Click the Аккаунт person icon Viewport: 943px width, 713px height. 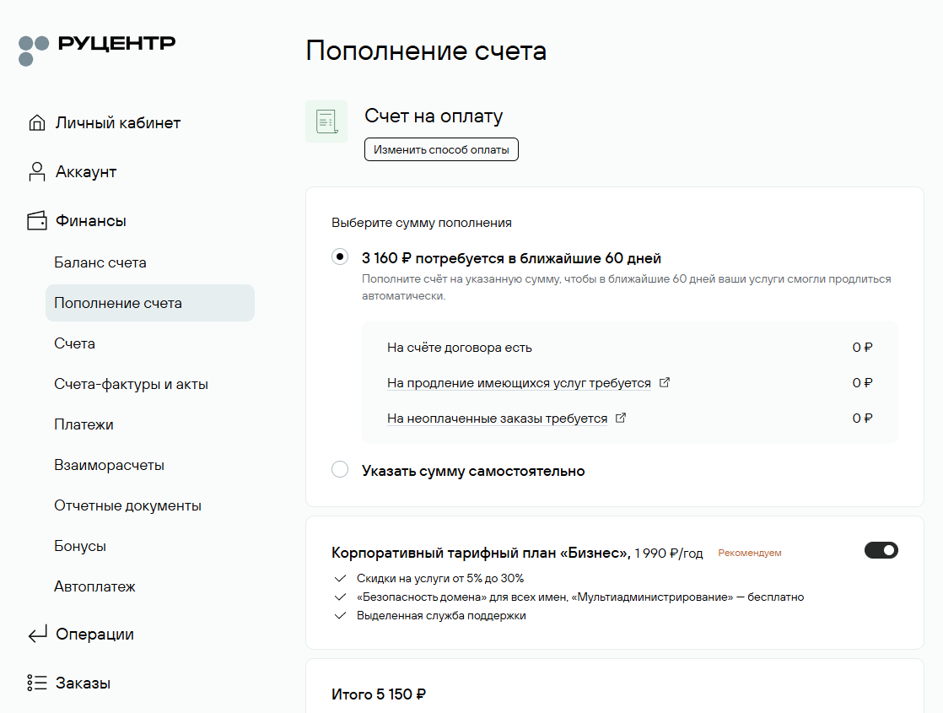[x=36, y=172]
